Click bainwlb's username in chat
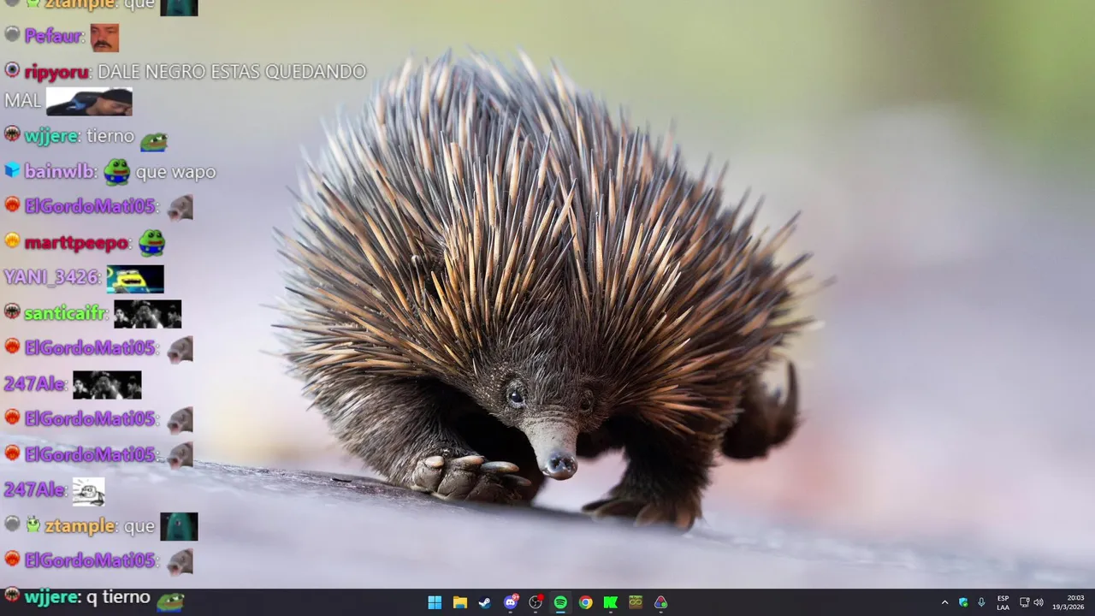 pyautogui.click(x=60, y=171)
